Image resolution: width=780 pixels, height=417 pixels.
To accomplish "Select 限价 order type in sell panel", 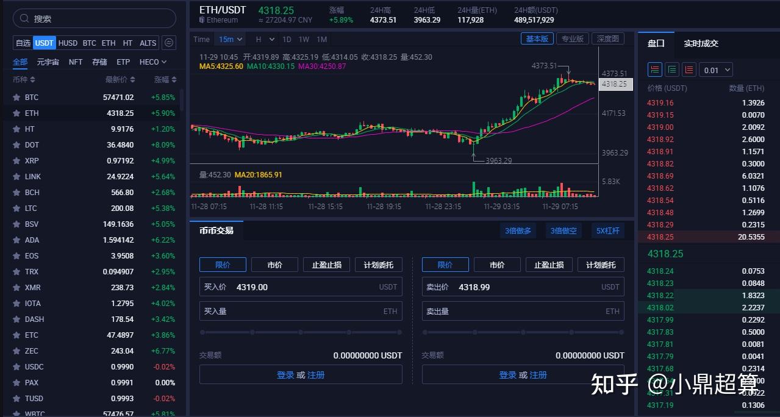I will (x=445, y=265).
